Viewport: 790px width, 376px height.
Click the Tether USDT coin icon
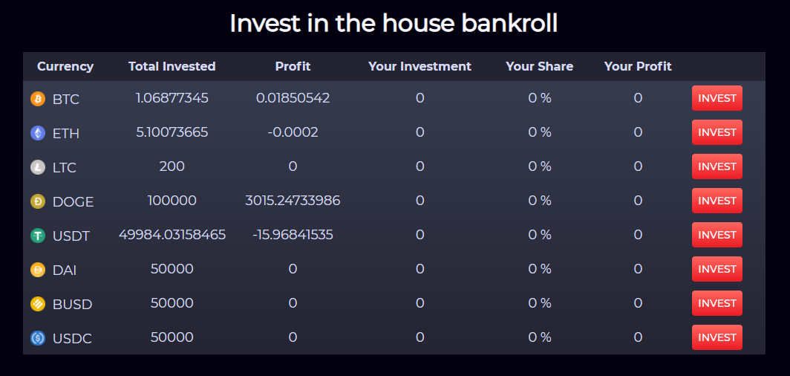coord(38,236)
